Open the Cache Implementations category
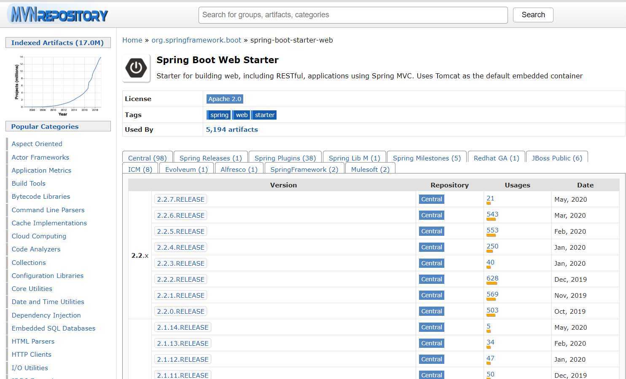626x379 pixels. [x=49, y=223]
